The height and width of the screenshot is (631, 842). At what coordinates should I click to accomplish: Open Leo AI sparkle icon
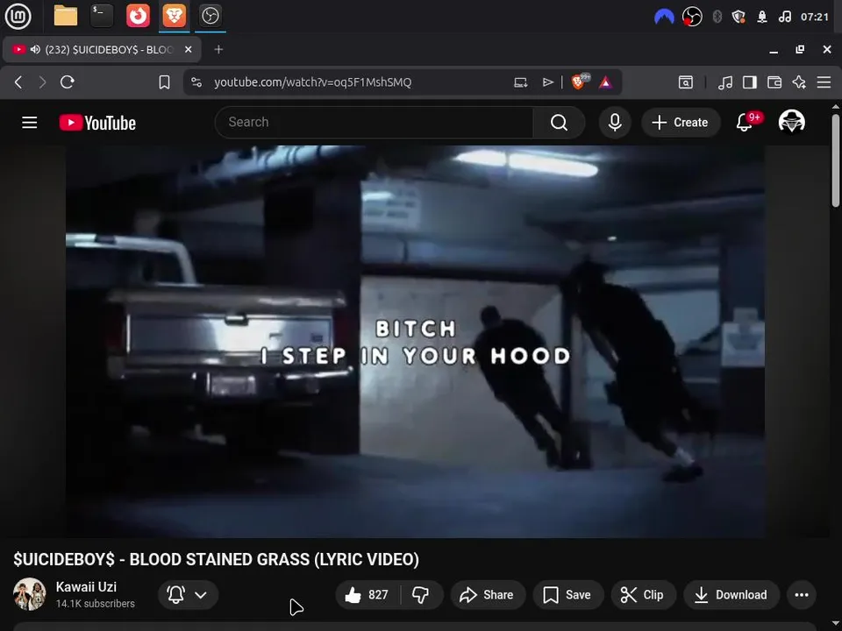pyautogui.click(x=799, y=82)
